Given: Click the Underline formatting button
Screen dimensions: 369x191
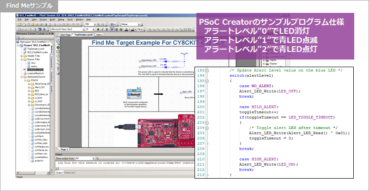Looking at the screenshot, I should [x=107, y=30].
